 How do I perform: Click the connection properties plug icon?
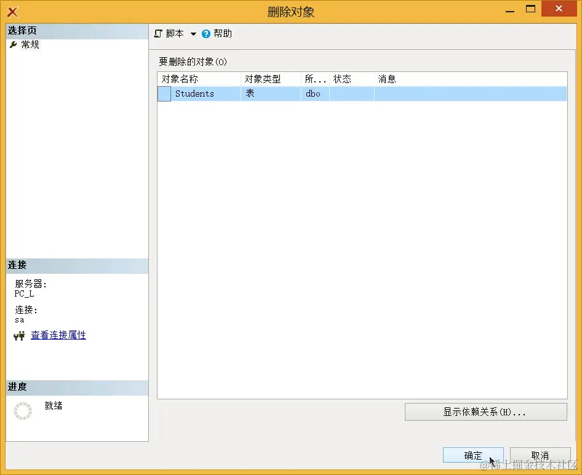[19, 336]
